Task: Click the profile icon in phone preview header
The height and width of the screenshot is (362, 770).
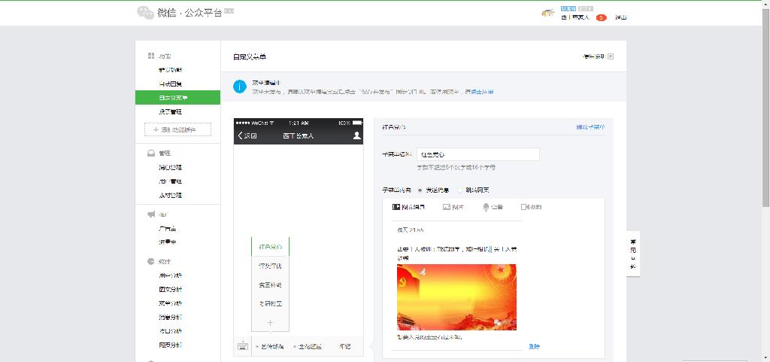Action: click(356, 135)
